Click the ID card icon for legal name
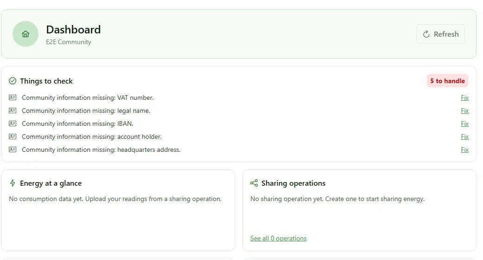This screenshot has width=483, height=260. [x=13, y=110]
